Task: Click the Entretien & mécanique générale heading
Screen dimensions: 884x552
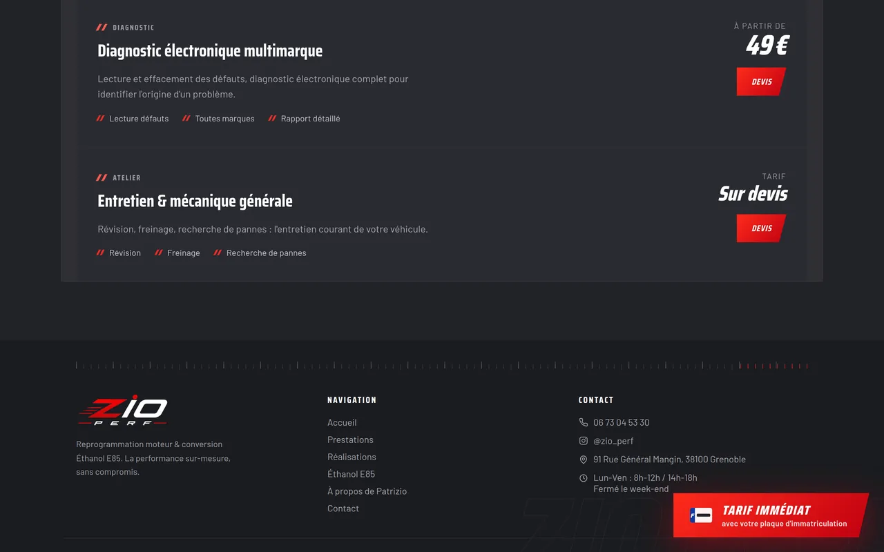Action: [195, 201]
